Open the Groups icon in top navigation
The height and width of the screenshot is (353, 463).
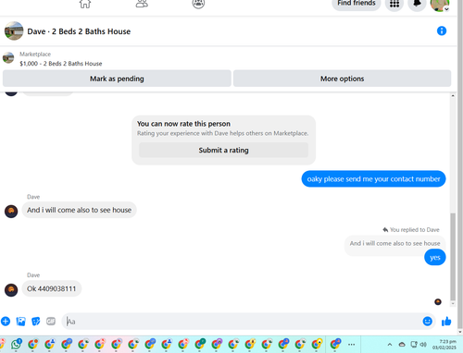point(198,4)
